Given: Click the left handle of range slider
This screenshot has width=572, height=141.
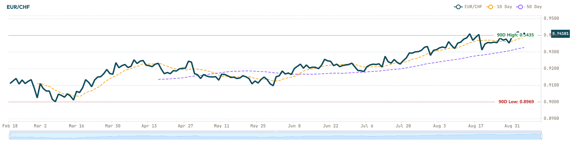Looking at the screenshot, I should [x=10, y=136].
